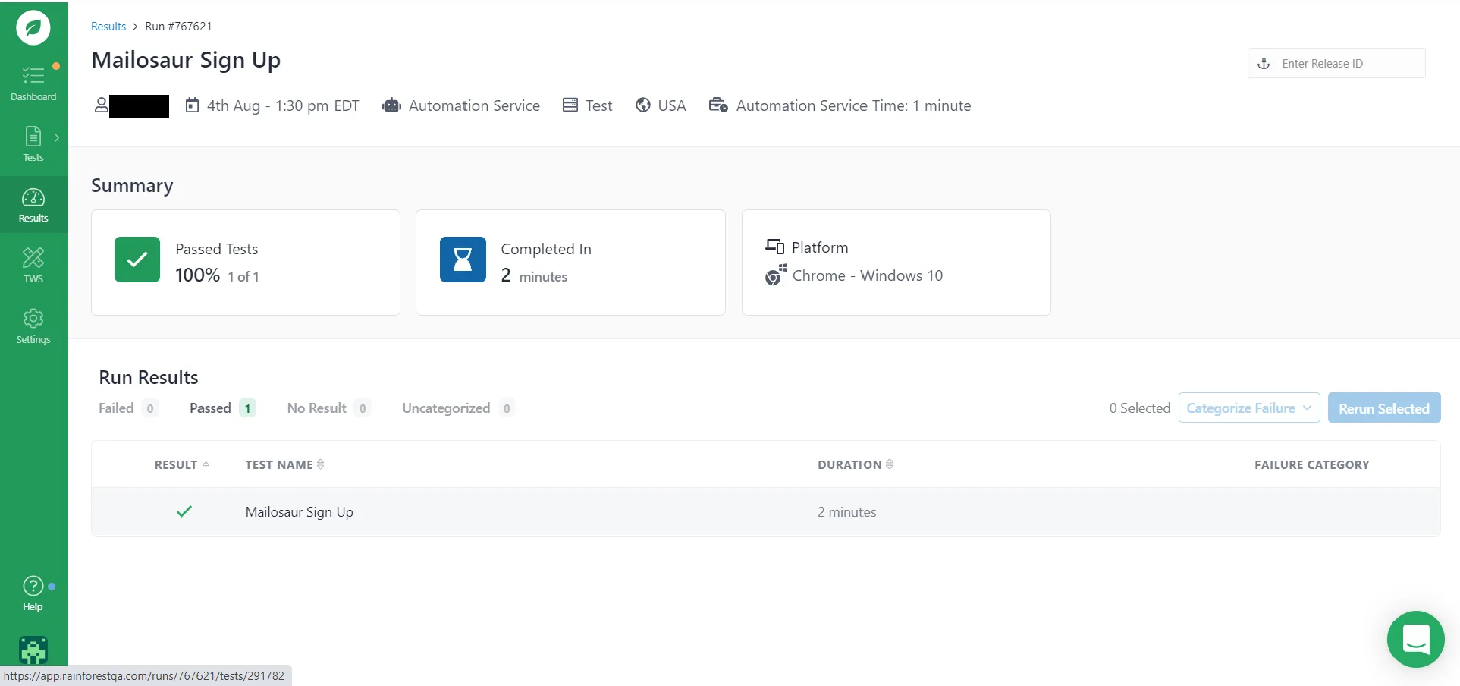Screen dimensions: 1460x686
Task: Open the Categorize Failure dropdown
Action: (1248, 408)
